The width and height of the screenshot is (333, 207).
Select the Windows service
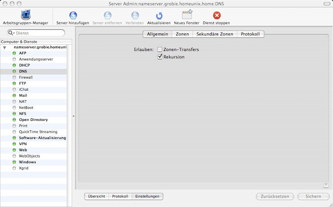pos(33,162)
